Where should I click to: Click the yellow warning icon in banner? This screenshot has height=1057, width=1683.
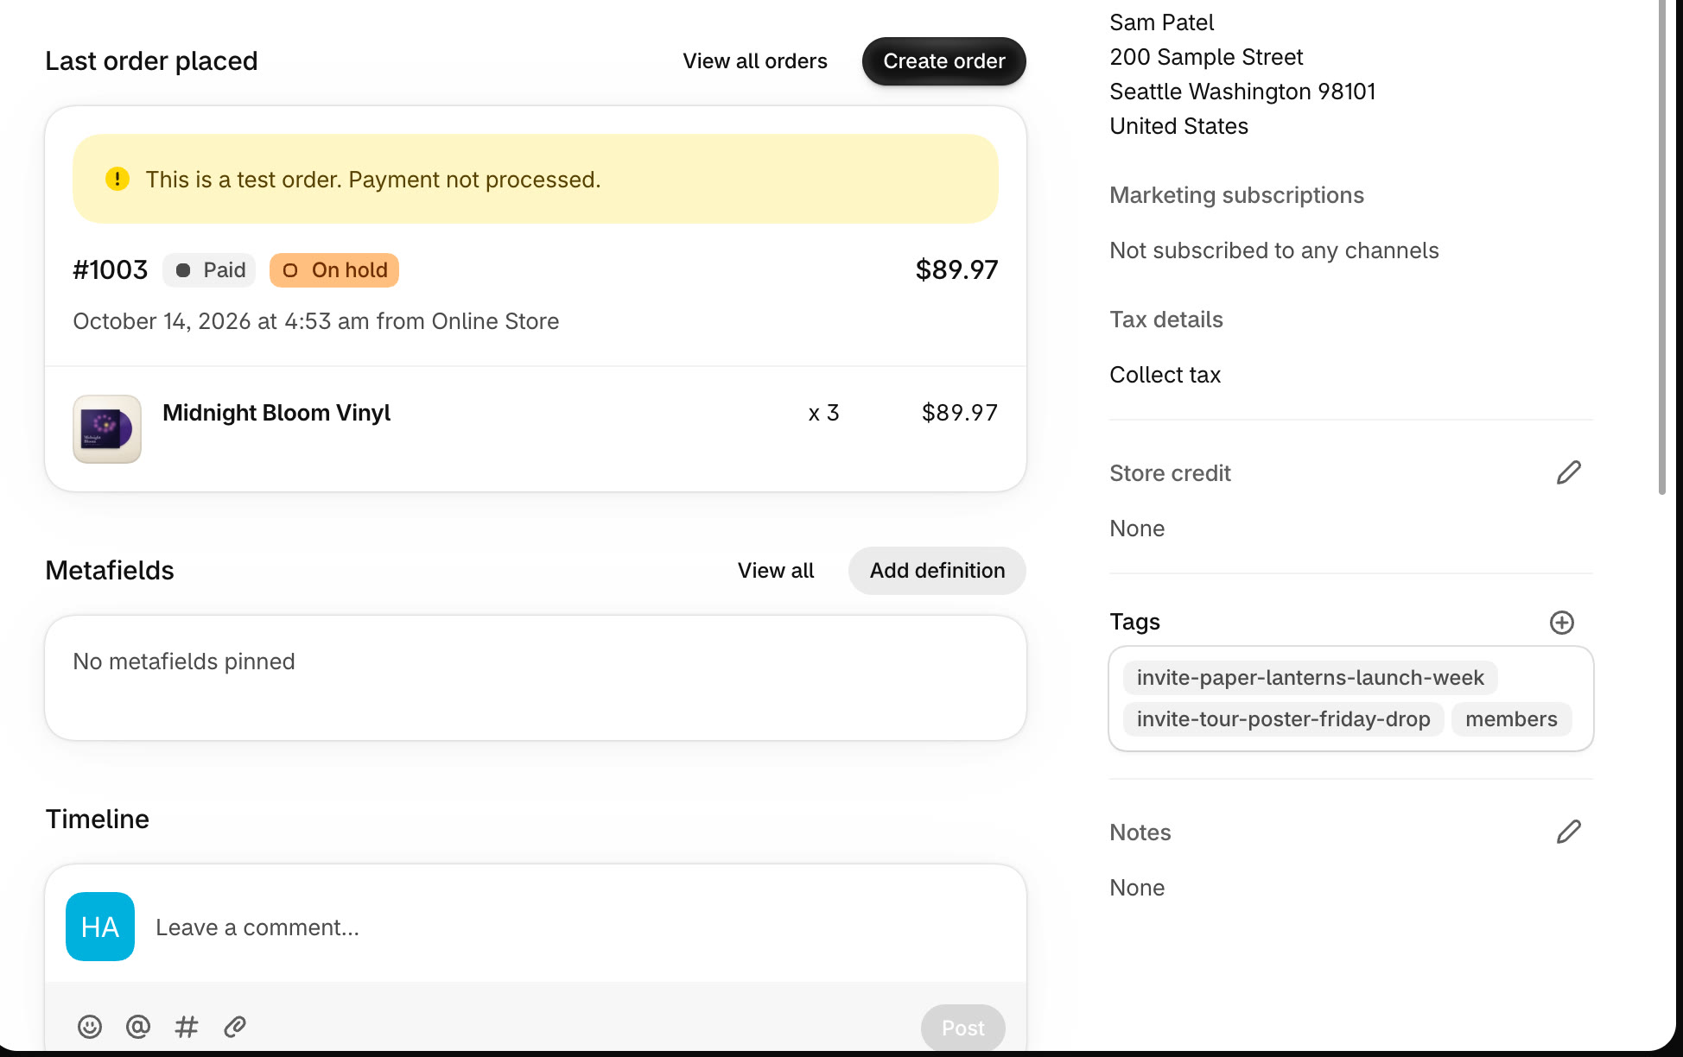tap(117, 179)
